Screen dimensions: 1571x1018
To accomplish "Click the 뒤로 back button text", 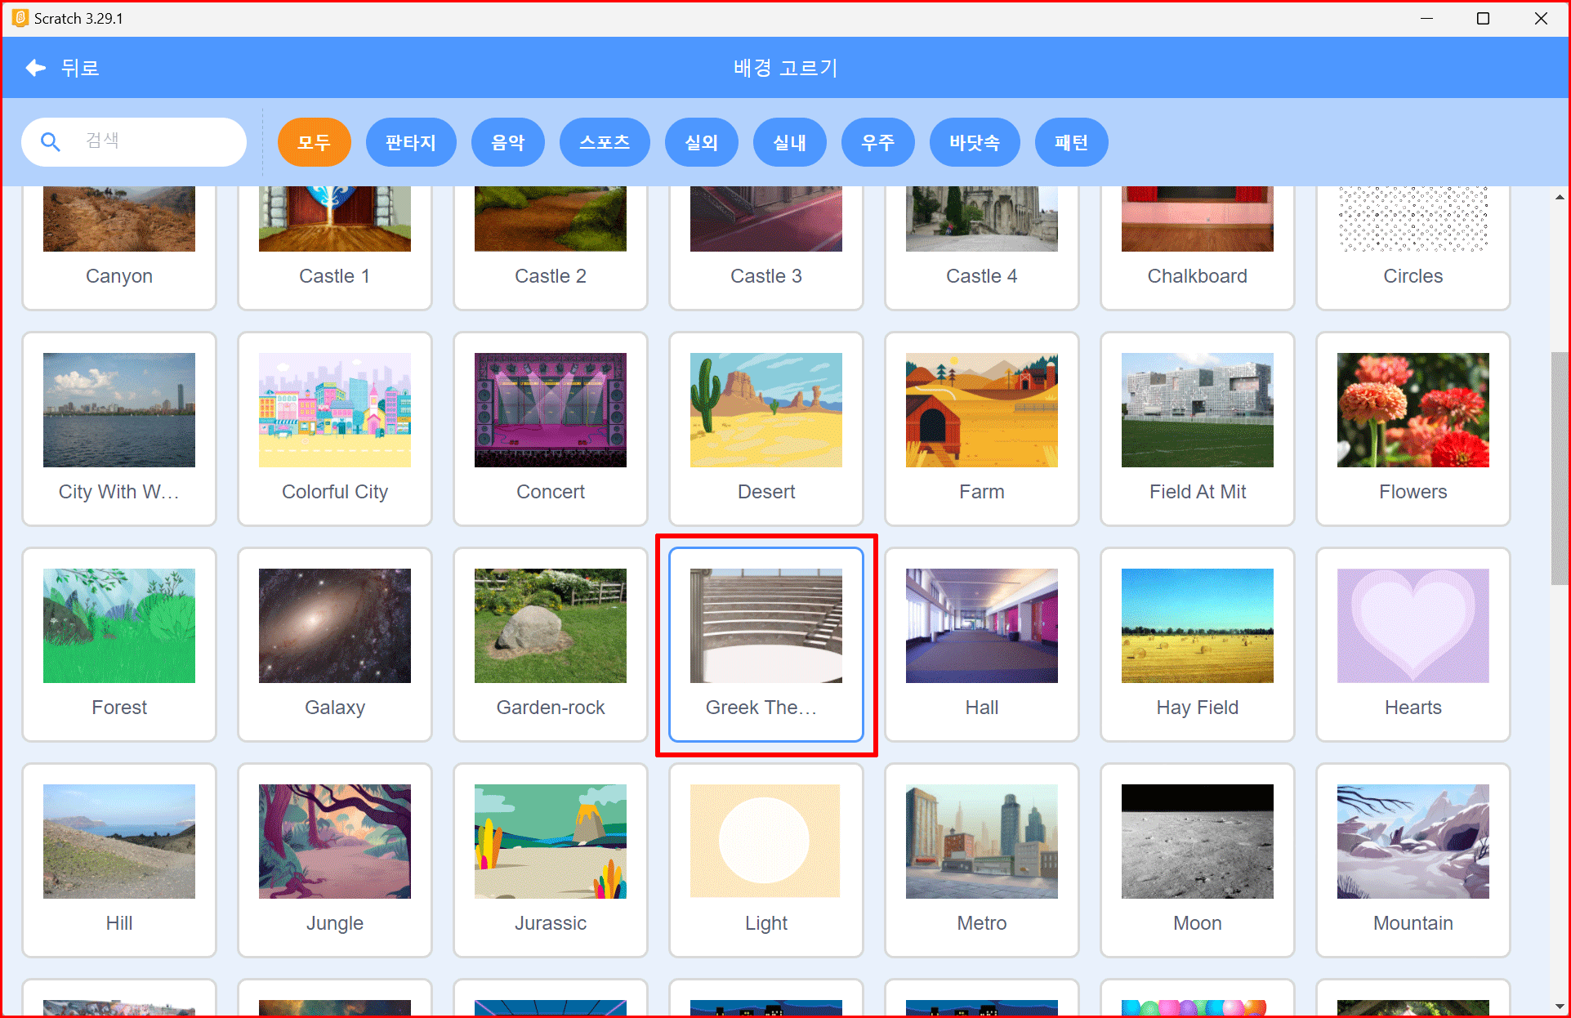I will [x=80, y=68].
